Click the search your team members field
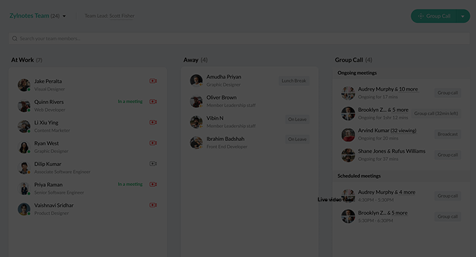 (239, 38)
